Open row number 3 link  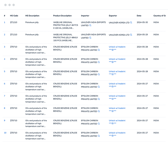[x=5, y=47]
